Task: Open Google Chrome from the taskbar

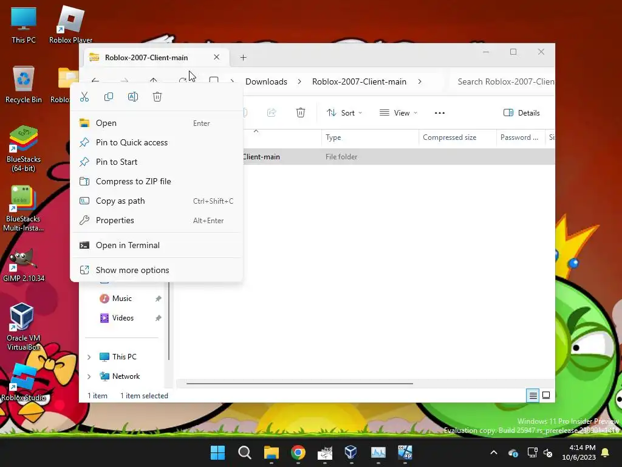Action: (298, 452)
